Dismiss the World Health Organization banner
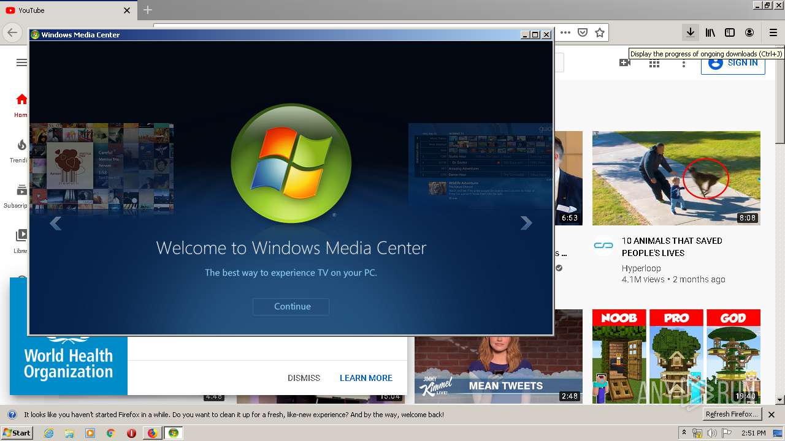Image resolution: width=785 pixels, height=441 pixels. (304, 378)
